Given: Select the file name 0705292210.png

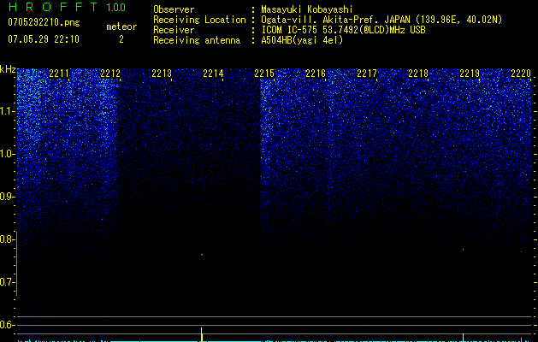Looking at the screenshot, I should 44,22.
